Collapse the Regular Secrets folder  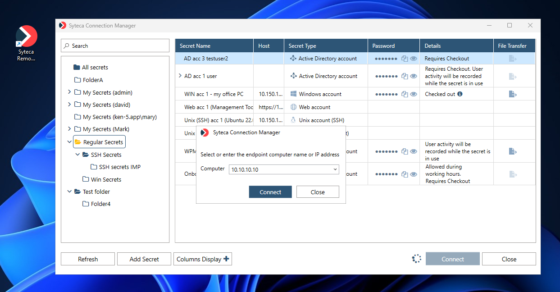tap(69, 142)
